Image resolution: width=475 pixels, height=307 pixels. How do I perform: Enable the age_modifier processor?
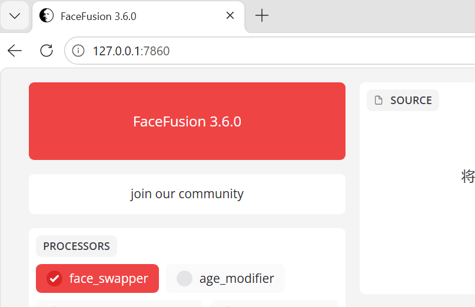pyautogui.click(x=225, y=278)
